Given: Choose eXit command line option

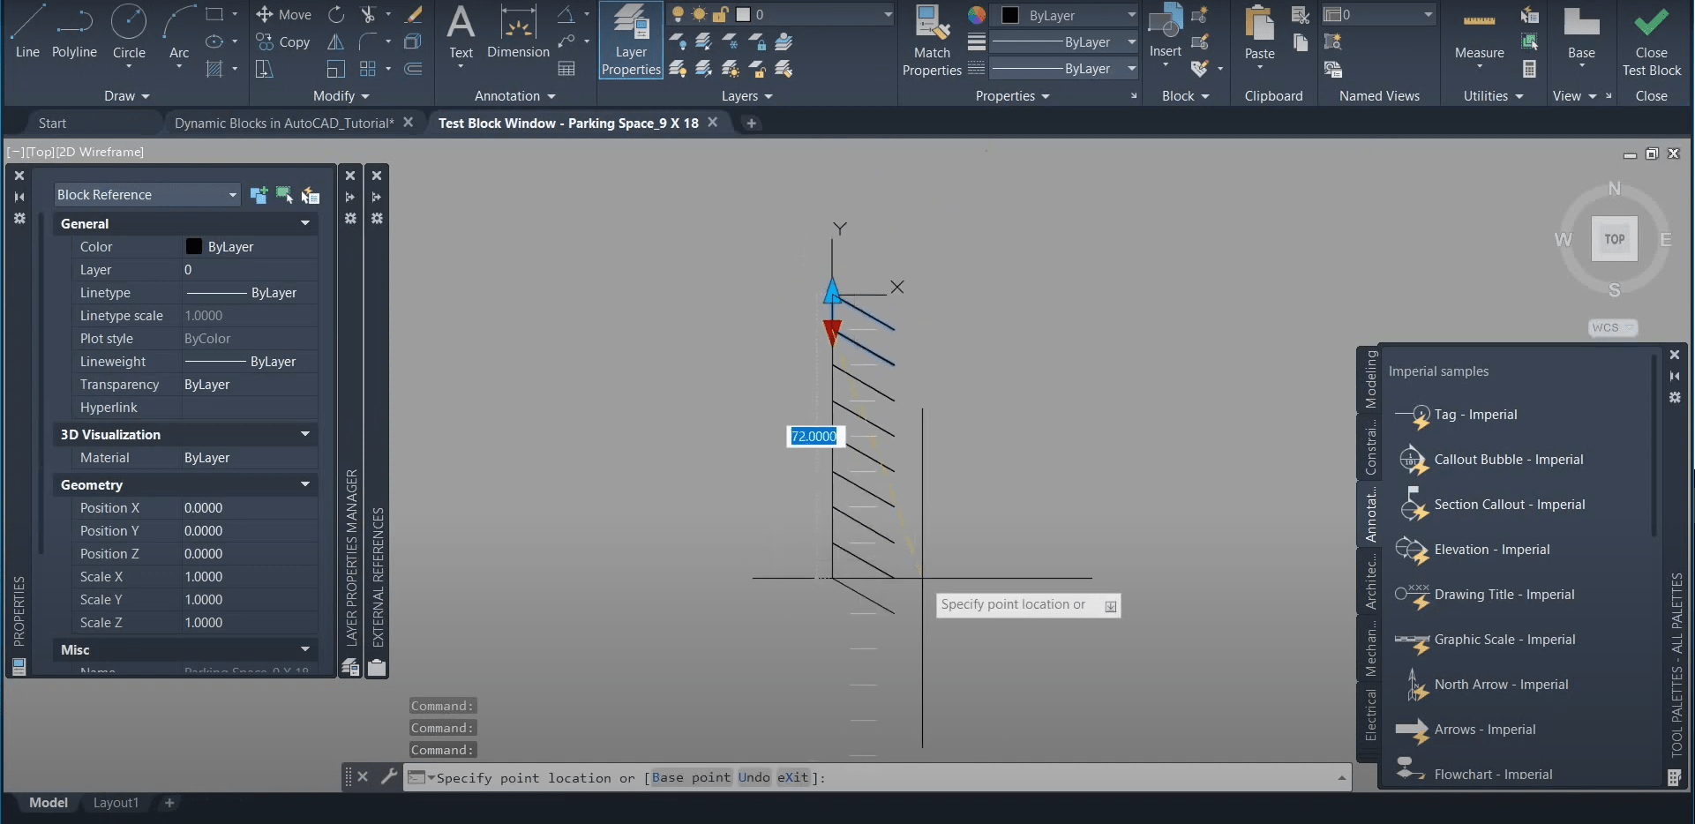Looking at the screenshot, I should [x=792, y=777].
